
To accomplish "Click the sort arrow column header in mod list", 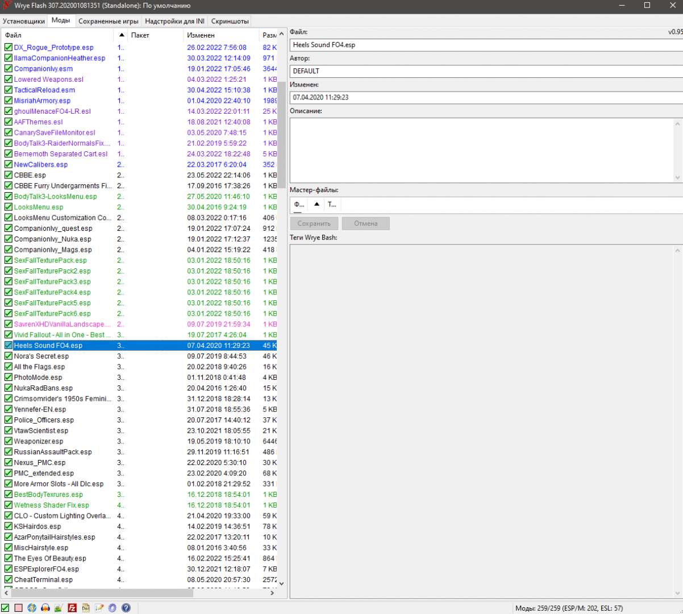I will coord(122,35).
